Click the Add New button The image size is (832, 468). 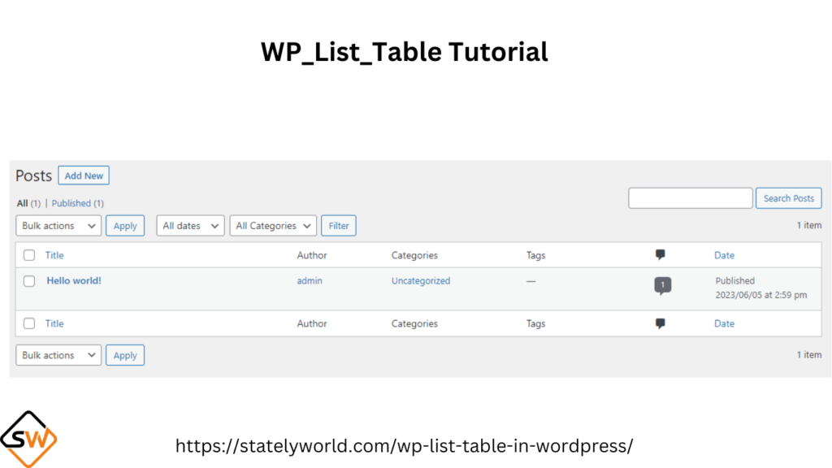[84, 175]
